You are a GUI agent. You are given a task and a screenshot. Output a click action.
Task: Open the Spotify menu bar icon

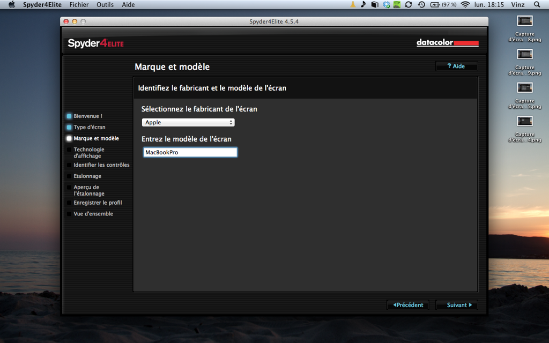click(x=397, y=5)
